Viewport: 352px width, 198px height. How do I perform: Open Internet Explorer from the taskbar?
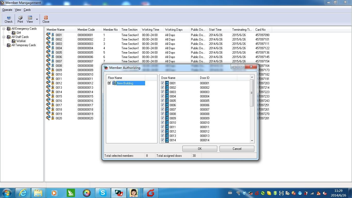pyautogui.click(x=23, y=193)
